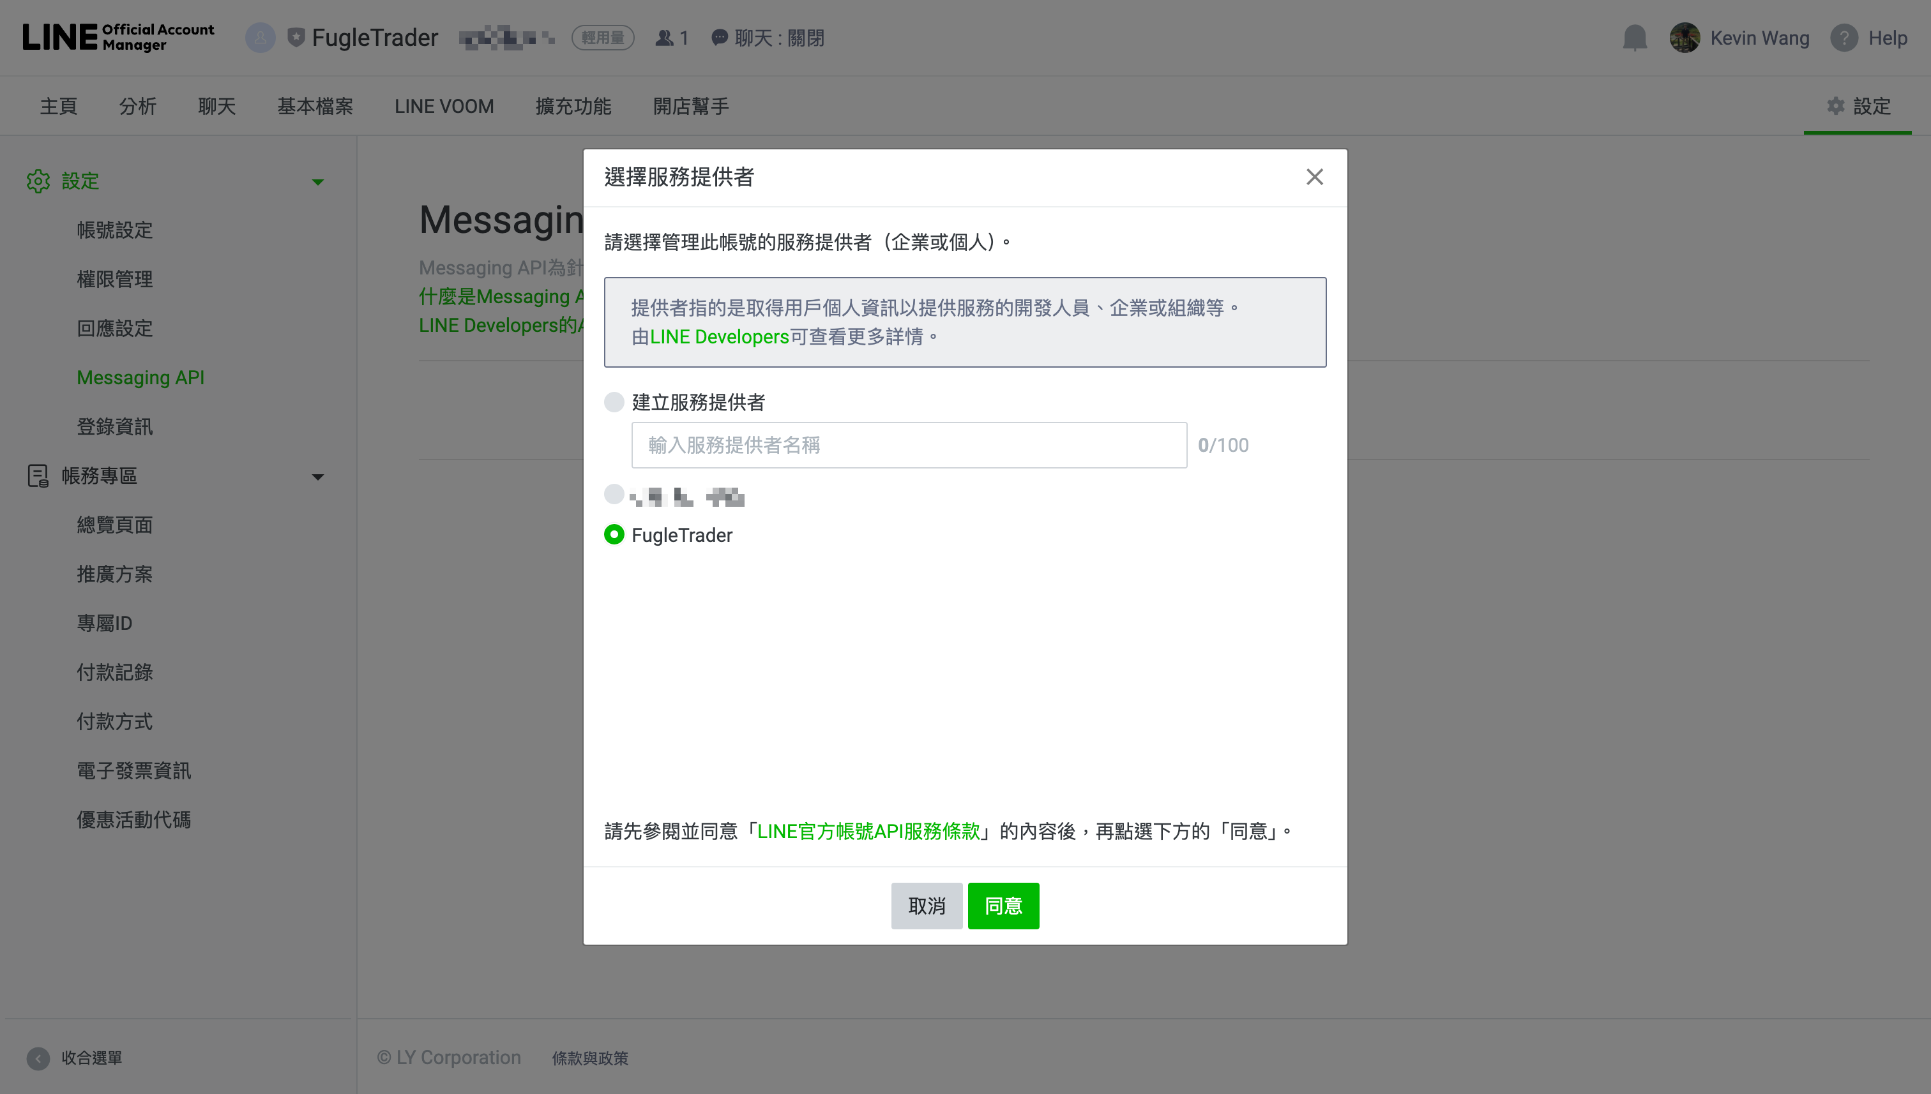Click the 帳務專區 billing document icon
The width and height of the screenshot is (1931, 1094).
point(38,476)
